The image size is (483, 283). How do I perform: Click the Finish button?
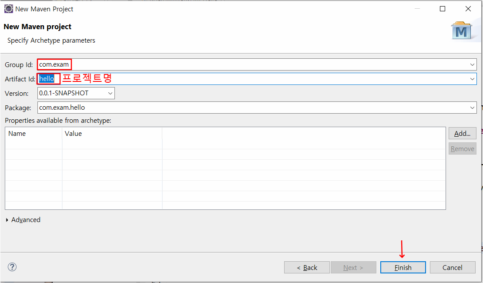click(403, 267)
